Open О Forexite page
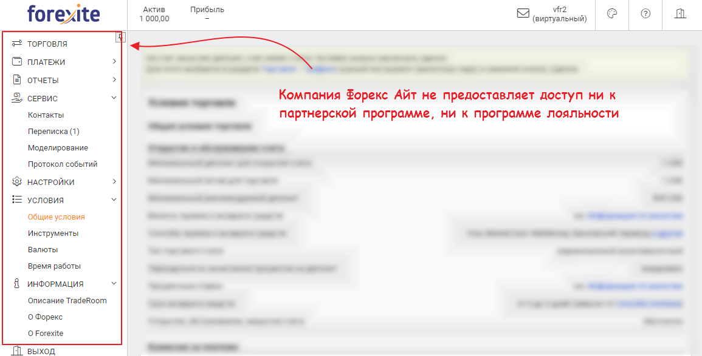 (x=46, y=333)
